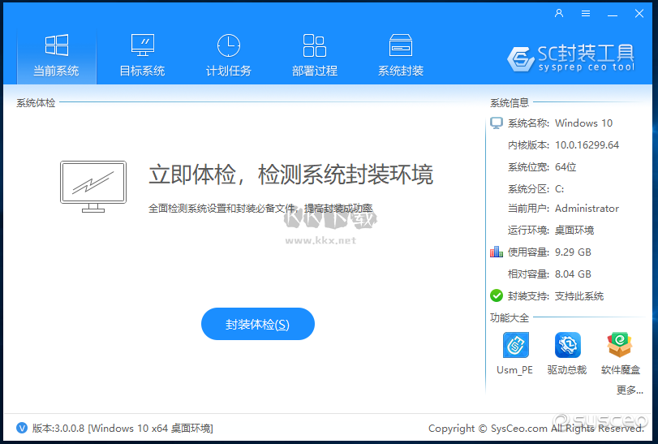Image resolution: width=658 pixels, height=444 pixels.
Task: Click the 功能大全 section label
Action: (x=510, y=317)
